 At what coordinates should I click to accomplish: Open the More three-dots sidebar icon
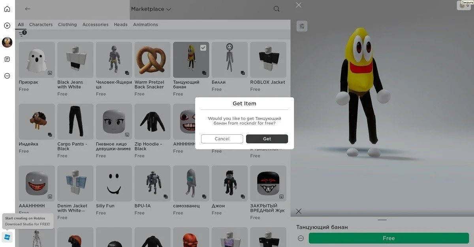7,76
